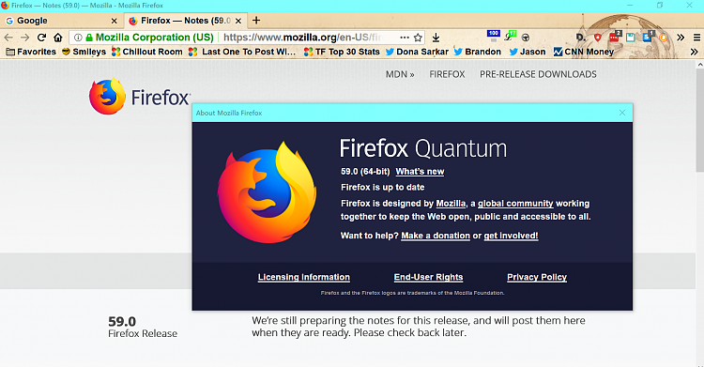
Task: Open the MDN » page link
Action: click(400, 74)
